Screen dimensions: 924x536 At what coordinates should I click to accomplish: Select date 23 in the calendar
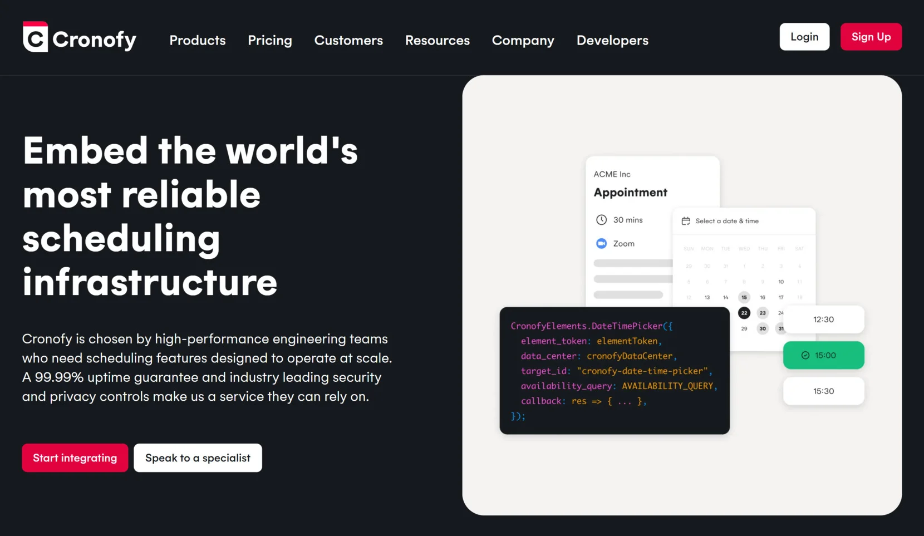[x=763, y=313]
